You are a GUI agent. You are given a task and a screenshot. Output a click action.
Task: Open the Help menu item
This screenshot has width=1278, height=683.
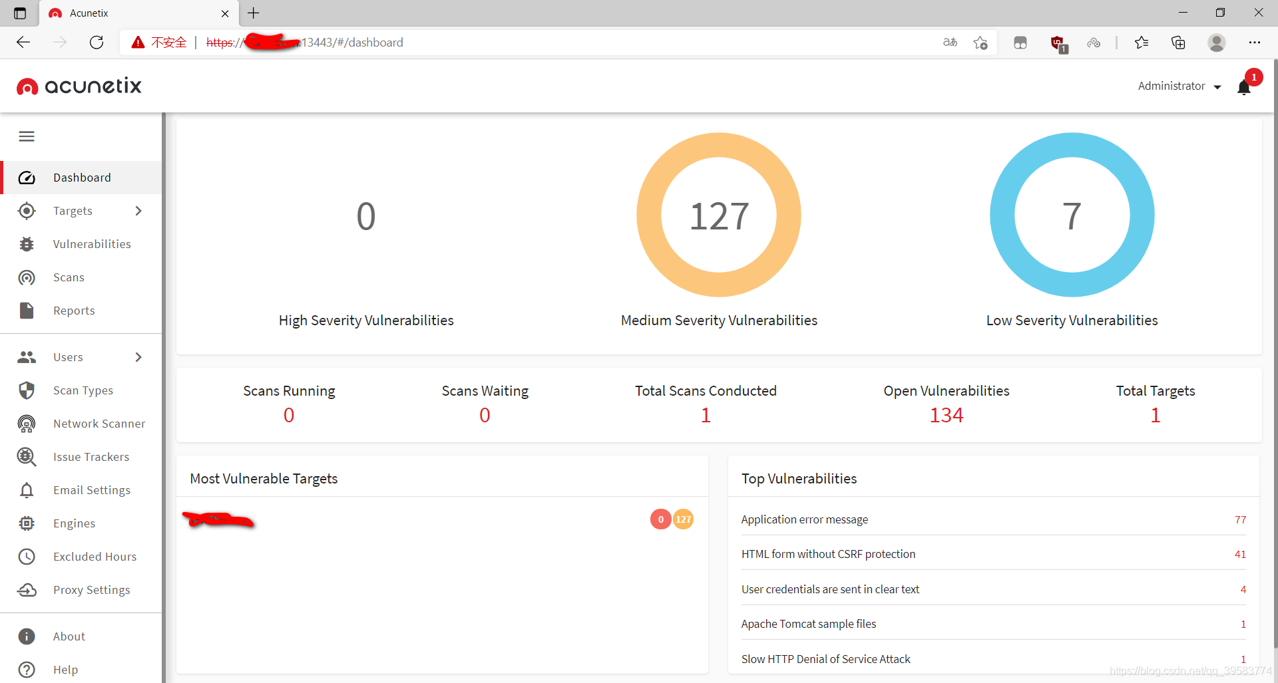81,670
